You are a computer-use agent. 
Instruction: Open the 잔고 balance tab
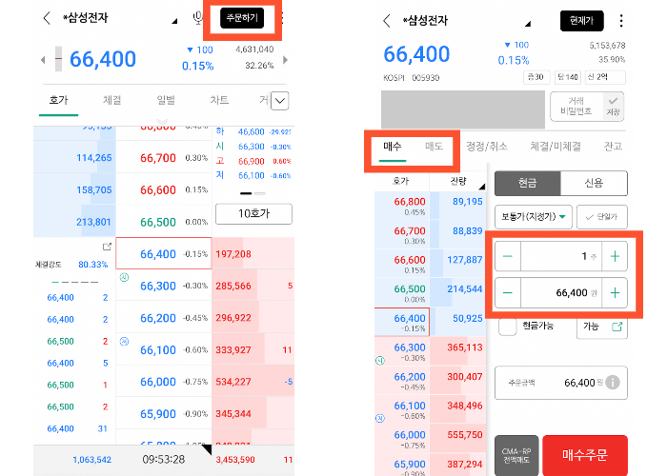tap(613, 147)
